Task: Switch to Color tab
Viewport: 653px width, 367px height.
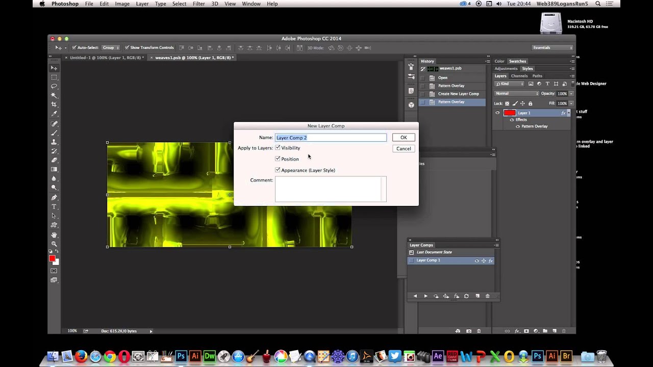Action: tap(499, 61)
